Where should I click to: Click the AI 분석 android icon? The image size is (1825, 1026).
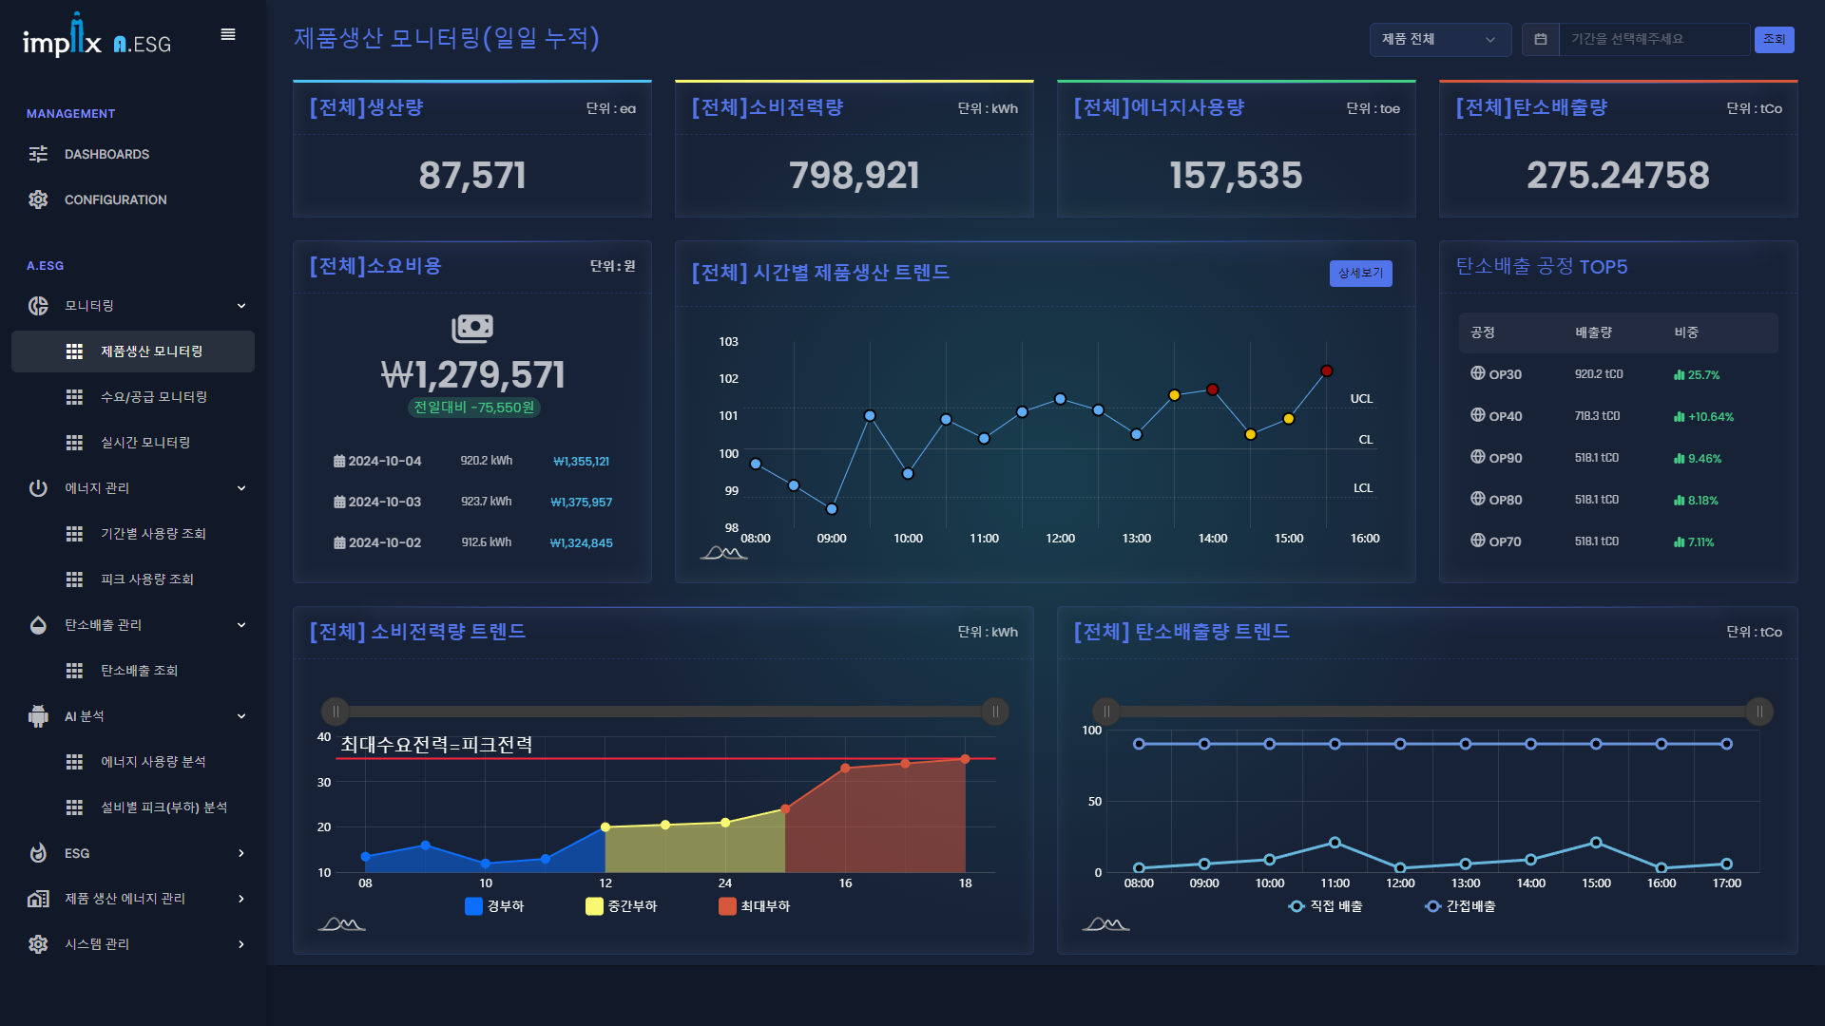[38, 716]
